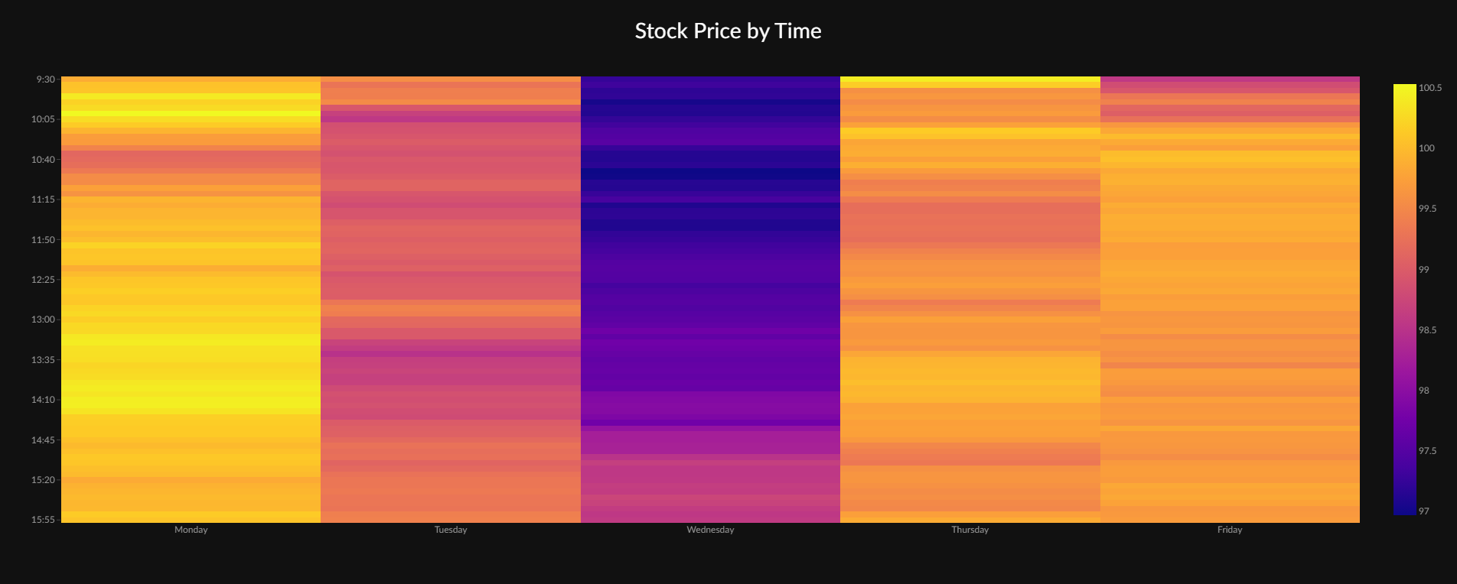1457x584 pixels.
Task: Click the 10:05 time axis label
Action: pyautogui.click(x=43, y=119)
